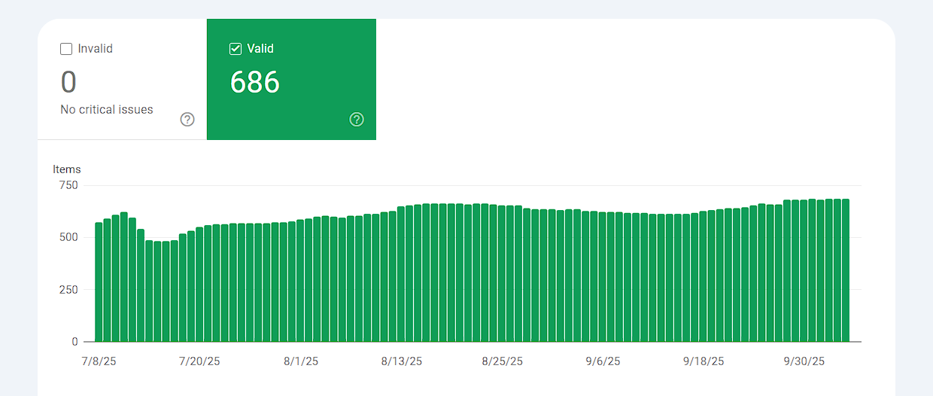Enable the Invalid checkbox
Screen dimensions: 933x396
[x=66, y=49]
